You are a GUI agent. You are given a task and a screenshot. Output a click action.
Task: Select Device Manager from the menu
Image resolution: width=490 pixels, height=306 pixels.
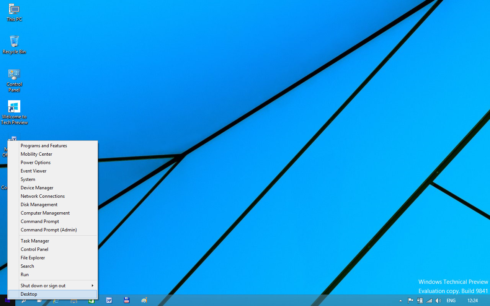click(x=37, y=188)
